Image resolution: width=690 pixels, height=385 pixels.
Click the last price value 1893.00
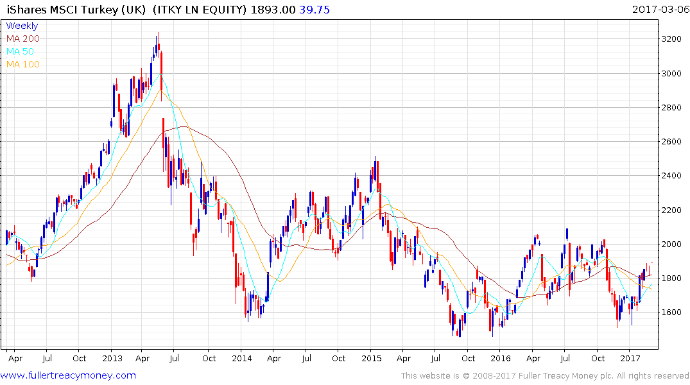click(273, 10)
